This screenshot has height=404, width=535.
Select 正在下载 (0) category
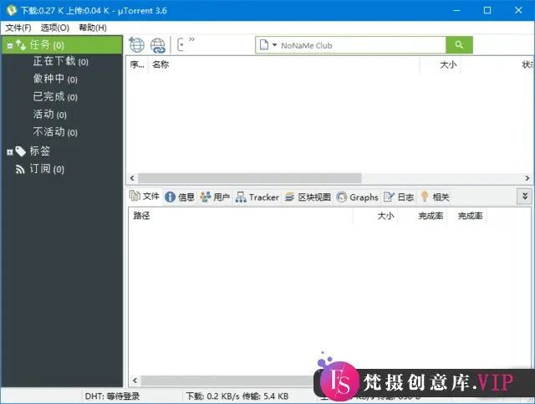tap(61, 61)
